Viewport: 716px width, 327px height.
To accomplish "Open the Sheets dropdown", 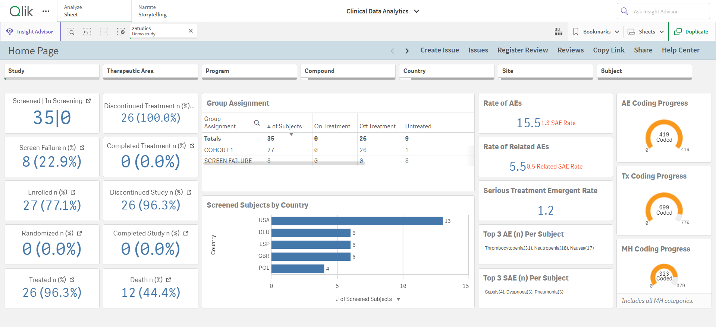I will point(646,32).
